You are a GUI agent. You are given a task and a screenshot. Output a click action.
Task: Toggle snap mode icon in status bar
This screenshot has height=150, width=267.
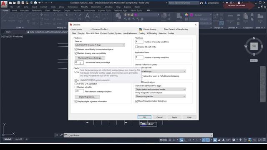(174, 140)
